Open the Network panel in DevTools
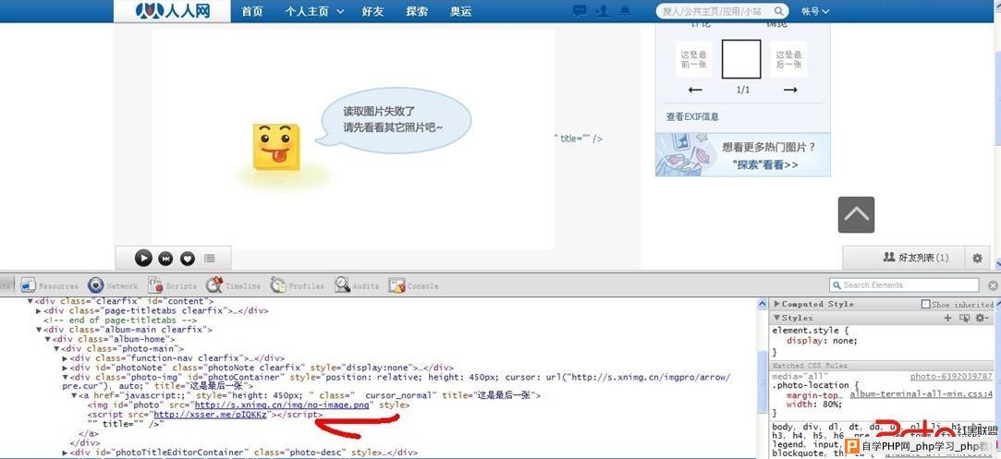This screenshot has height=459, width=1001. click(113, 285)
